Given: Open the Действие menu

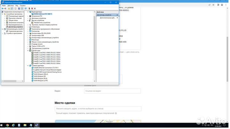Looking at the screenshot, I should coord(10,5).
